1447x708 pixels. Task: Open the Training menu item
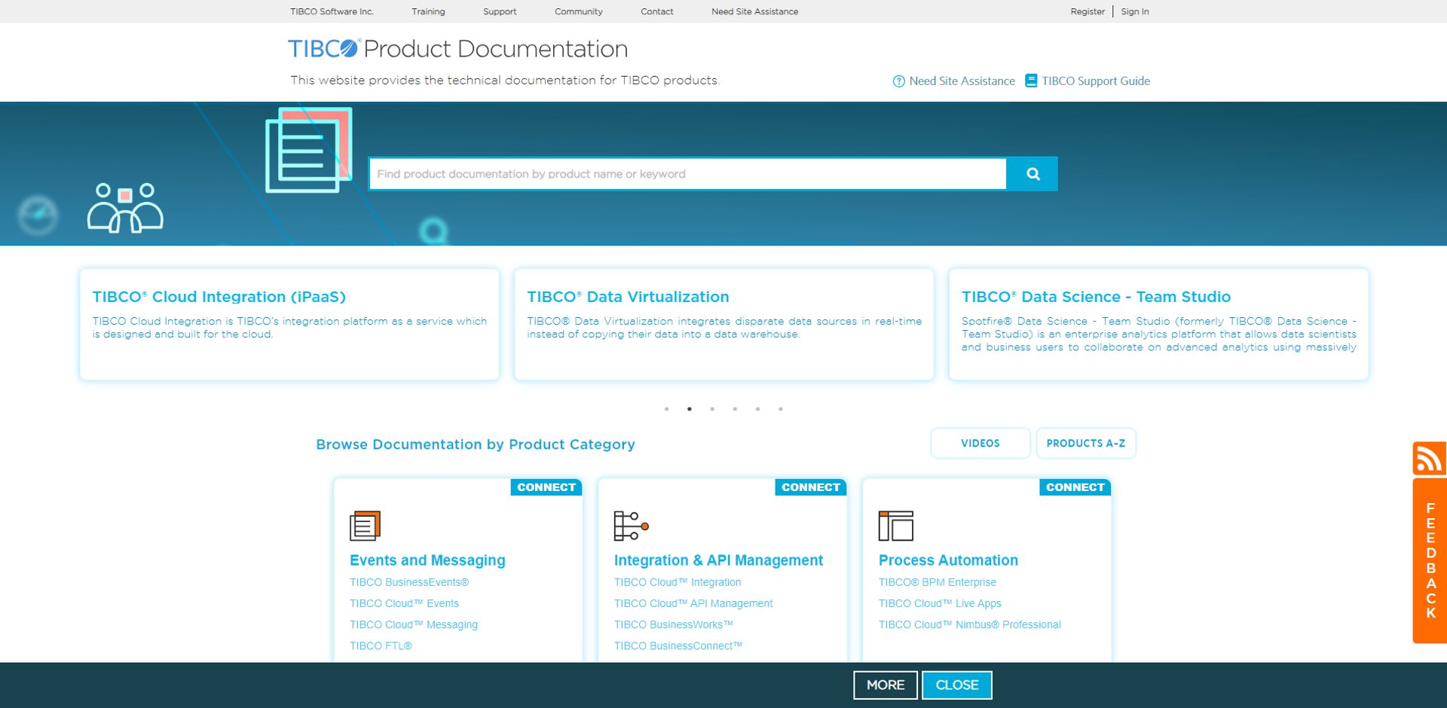click(x=428, y=11)
